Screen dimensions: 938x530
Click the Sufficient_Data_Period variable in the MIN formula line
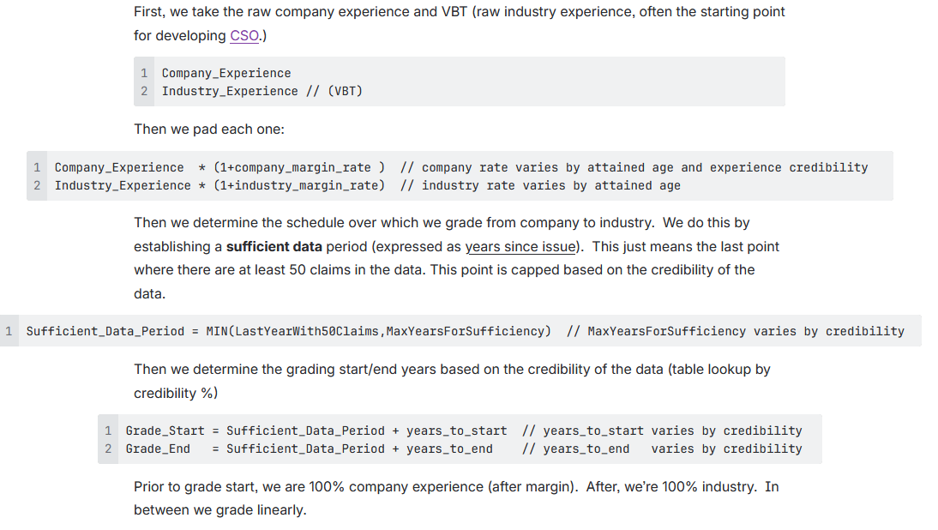[x=105, y=332]
